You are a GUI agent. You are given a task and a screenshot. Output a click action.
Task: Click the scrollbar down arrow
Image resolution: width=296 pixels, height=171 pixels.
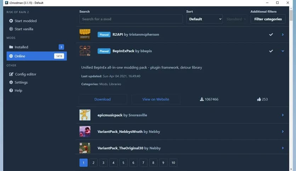(x=291, y=169)
